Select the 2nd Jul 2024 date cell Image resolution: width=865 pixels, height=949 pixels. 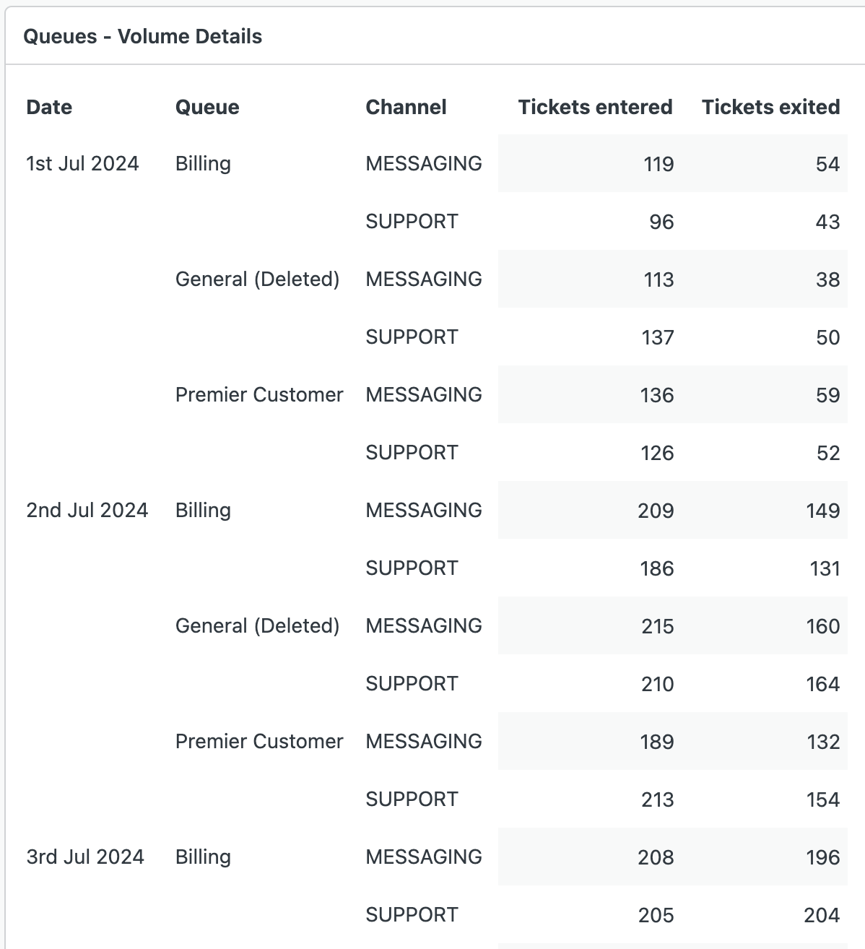click(87, 510)
